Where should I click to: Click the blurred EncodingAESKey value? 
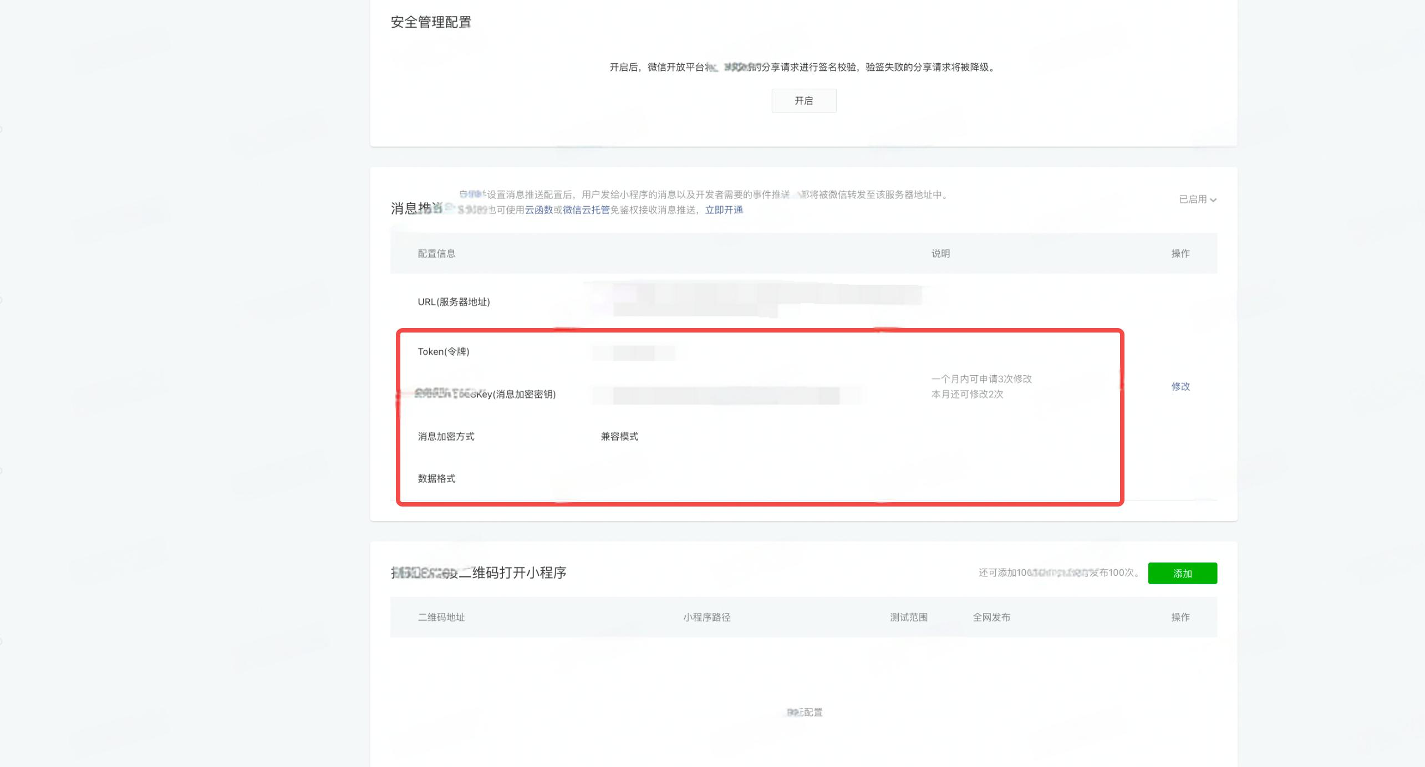[x=726, y=395]
